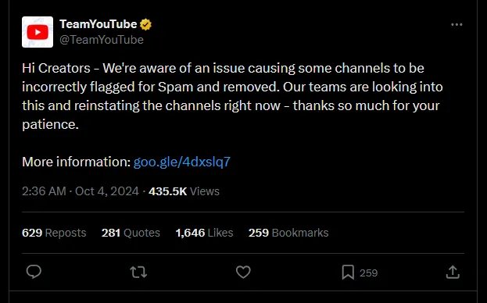The image size is (487, 303).
Task: Open the goo.gle/4dxslq7 link
Action: coord(182,162)
